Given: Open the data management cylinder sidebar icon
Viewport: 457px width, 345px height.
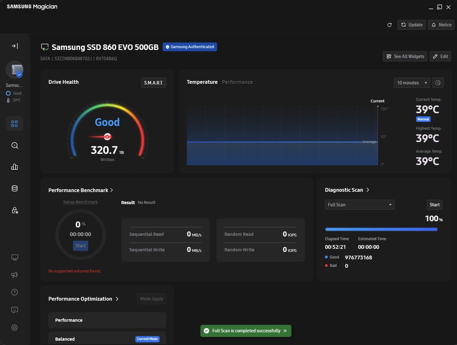Looking at the screenshot, I should tap(15, 188).
